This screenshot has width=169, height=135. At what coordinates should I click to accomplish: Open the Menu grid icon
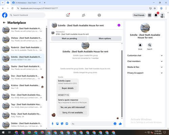pos(149,15)
